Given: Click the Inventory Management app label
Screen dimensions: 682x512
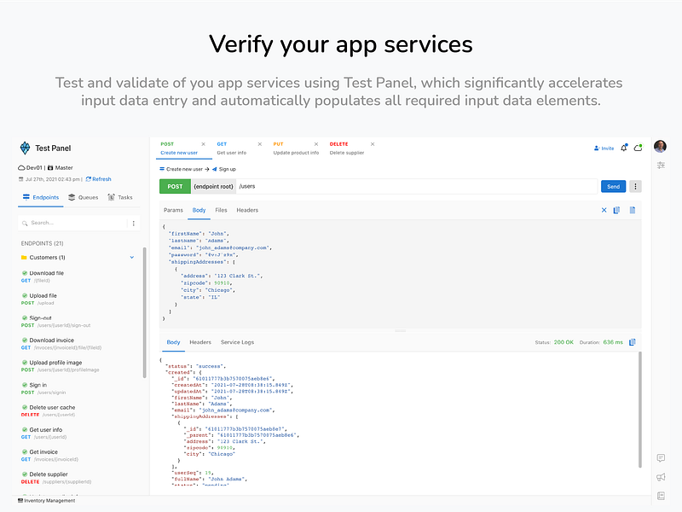Looking at the screenshot, I should pos(47,501).
